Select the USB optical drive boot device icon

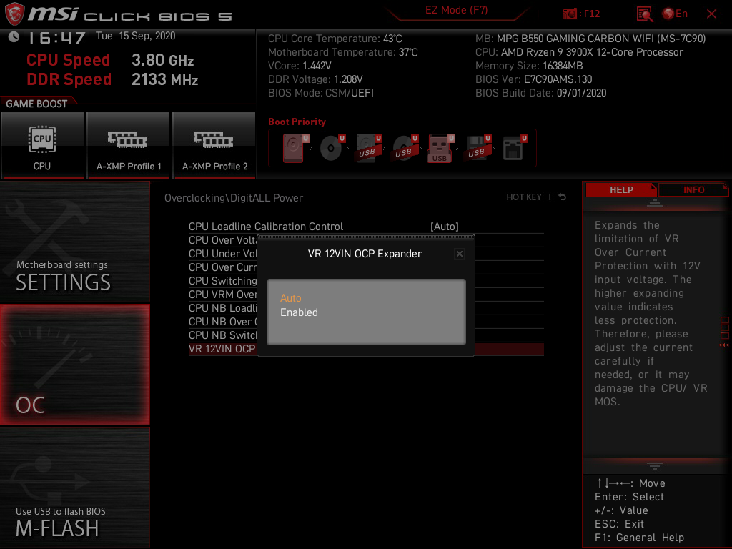[405, 148]
